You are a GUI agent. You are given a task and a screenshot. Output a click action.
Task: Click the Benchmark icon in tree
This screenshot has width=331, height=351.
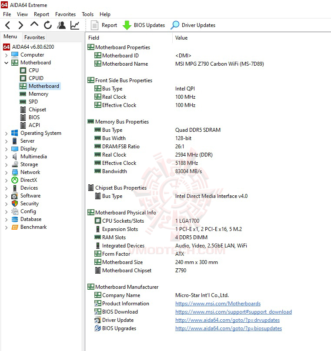(15, 227)
